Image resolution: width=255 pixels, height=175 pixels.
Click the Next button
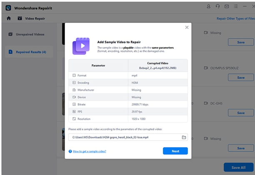(175, 151)
